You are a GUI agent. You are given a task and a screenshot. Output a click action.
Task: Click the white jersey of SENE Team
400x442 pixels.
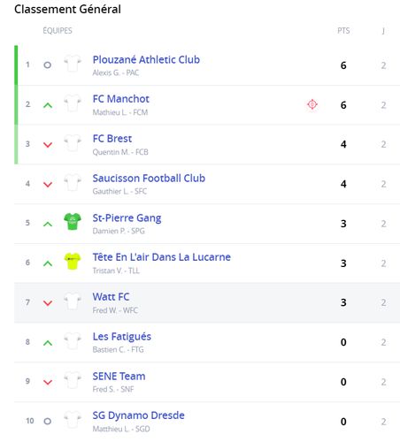[x=73, y=380]
